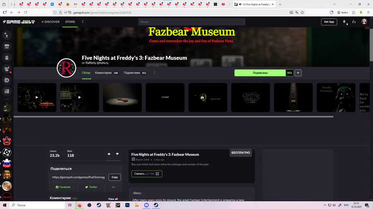Open the Firefox application menu hamburger
The image size is (373, 209).
[368, 12]
